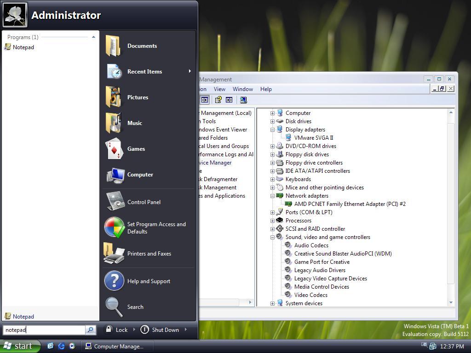Click the search magnifier button beside notepad

91,330
